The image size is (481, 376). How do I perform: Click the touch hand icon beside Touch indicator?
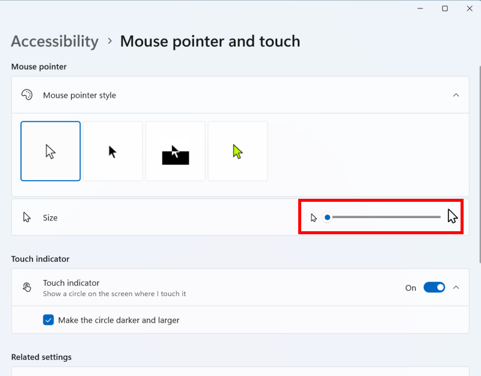[x=27, y=288]
